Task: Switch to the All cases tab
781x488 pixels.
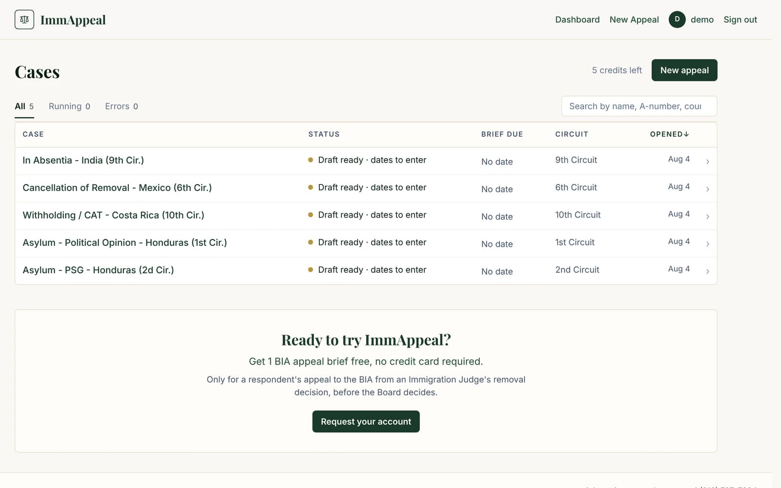Action: (24, 106)
